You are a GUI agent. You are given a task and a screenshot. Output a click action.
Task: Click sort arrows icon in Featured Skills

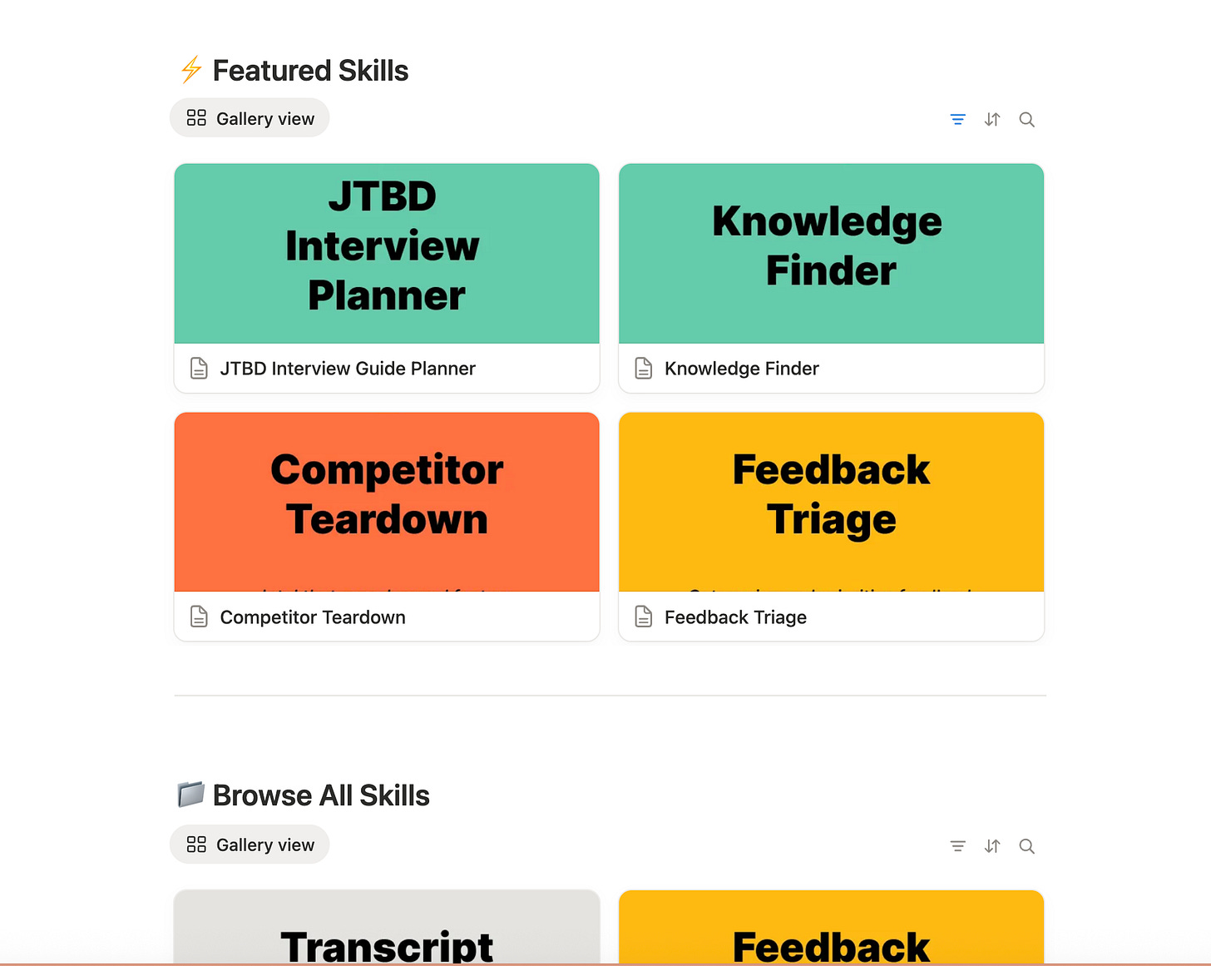pyautogui.click(x=992, y=120)
